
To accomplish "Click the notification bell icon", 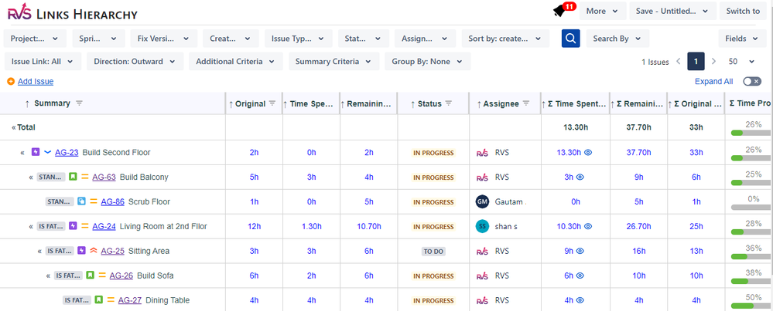I will tap(560, 11).
